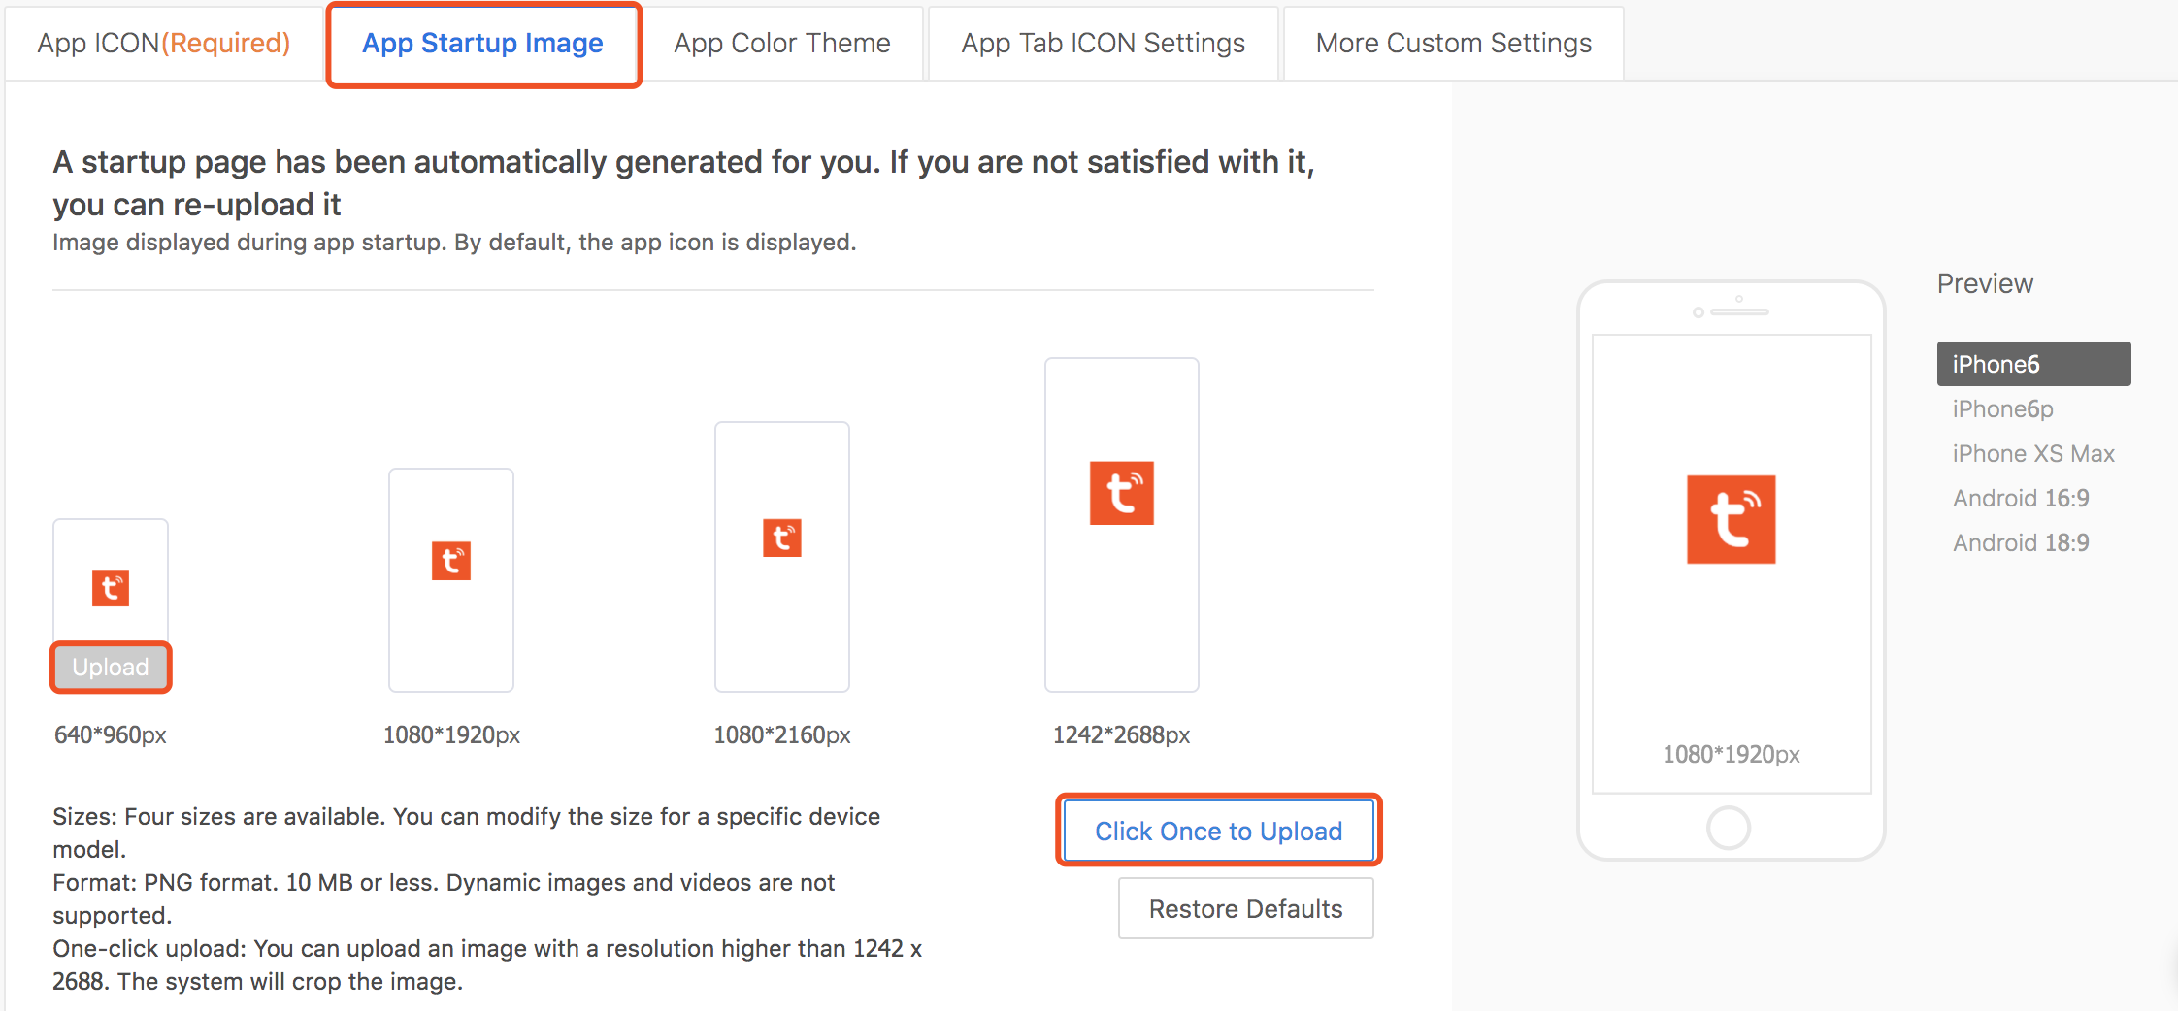Screen dimensions: 2178x1011
Task: Select iPhone6 preview option
Action: point(2033,364)
